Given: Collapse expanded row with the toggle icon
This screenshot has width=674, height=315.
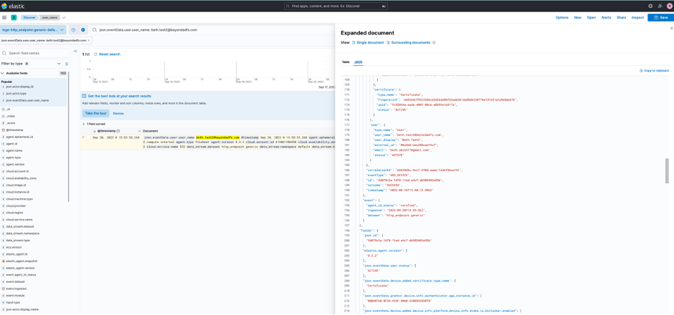Looking at the screenshot, I should click(83, 137).
